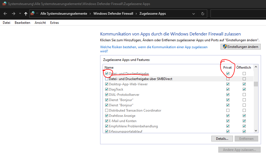The height and width of the screenshot is (157, 266).
Task: Toggle Privat checkbox for DiagTrack
Action: pos(228,89)
